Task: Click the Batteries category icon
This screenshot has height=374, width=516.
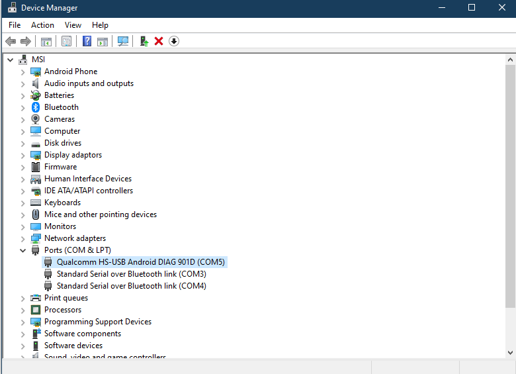Action: (36, 95)
